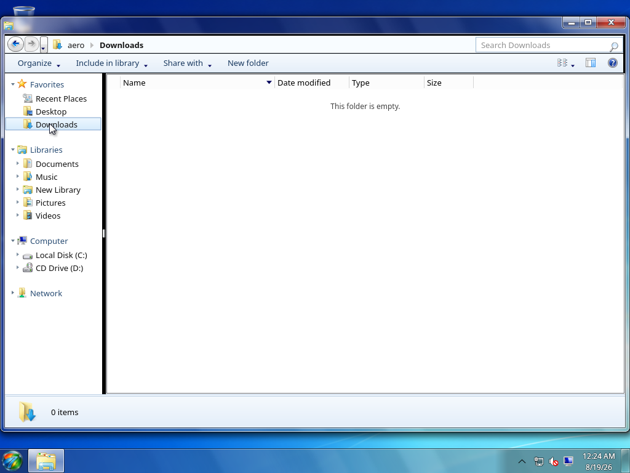Open the Music library
The image size is (630, 473).
pos(47,177)
